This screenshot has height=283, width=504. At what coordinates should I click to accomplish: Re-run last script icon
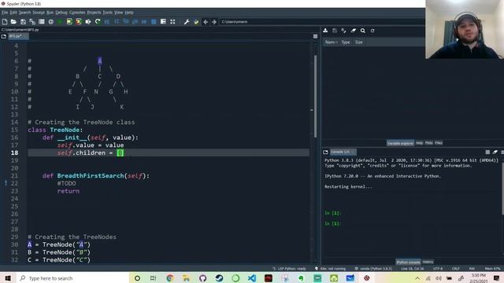click(98, 22)
